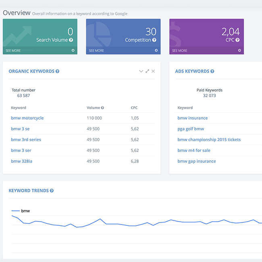Click the arrow on CPC card footer
The height and width of the screenshot is (262, 262).
coord(239,50)
